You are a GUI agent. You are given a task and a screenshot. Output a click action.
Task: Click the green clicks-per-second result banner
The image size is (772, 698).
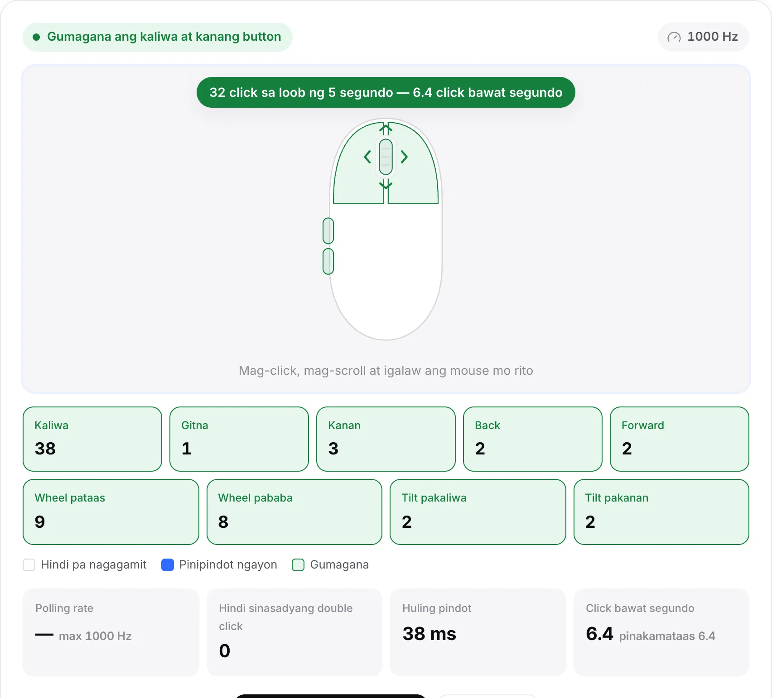pyautogui.click(x=386, y=92)
